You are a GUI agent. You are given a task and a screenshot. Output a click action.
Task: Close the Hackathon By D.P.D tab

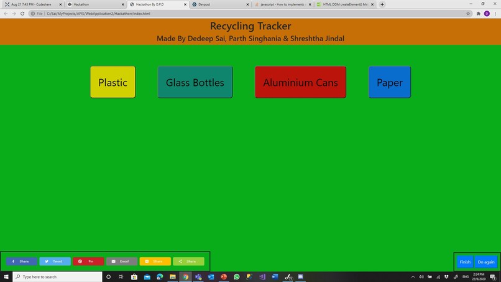185,4
